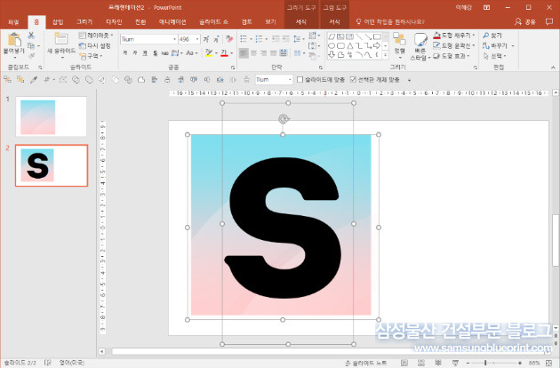560x368 pixels.
Task: Open the Section (구역) dropdown
Action: tap(91, 56)
